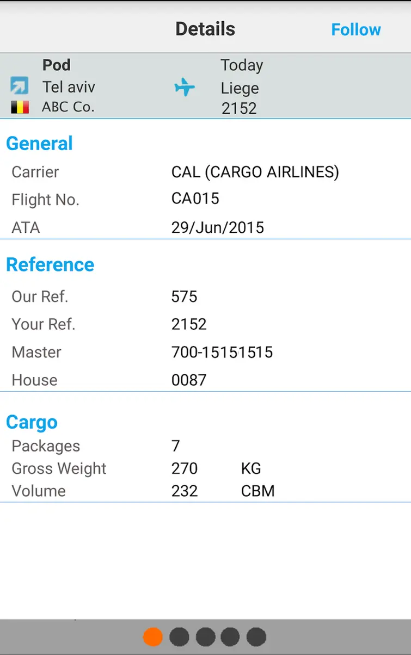This screenshot has height=655, width=411.
Task: Select the ATA date 29/Jun/2015
Action: [218, 227]
